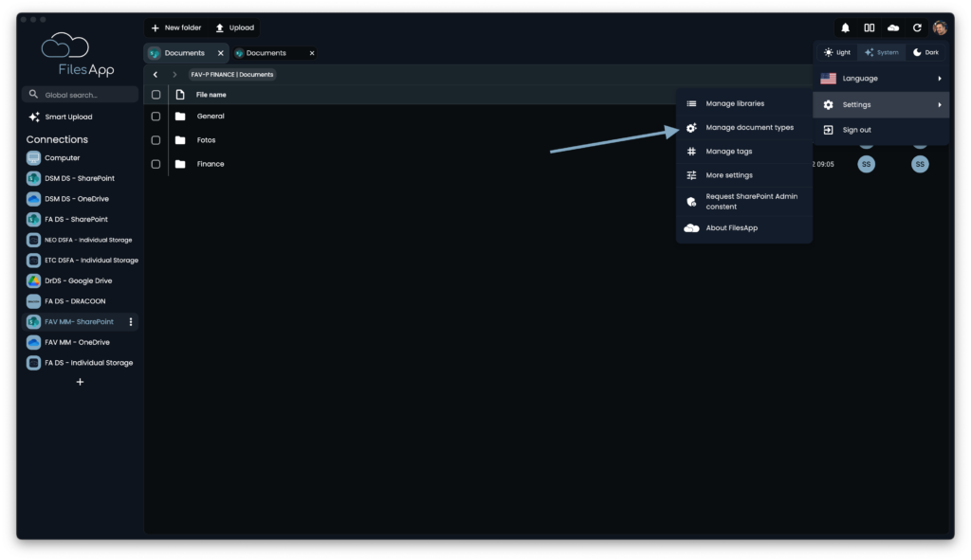
Task: Open Manage tags
Action: pyautogui.click(x=744, y=152)
